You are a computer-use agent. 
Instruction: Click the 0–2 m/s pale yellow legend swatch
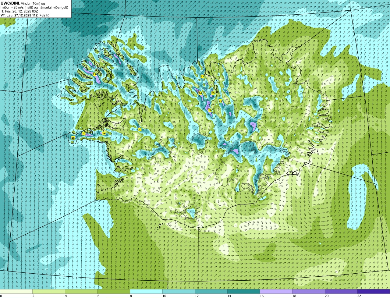[16, 291]
